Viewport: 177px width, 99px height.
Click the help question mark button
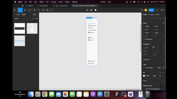pos(162,86)
